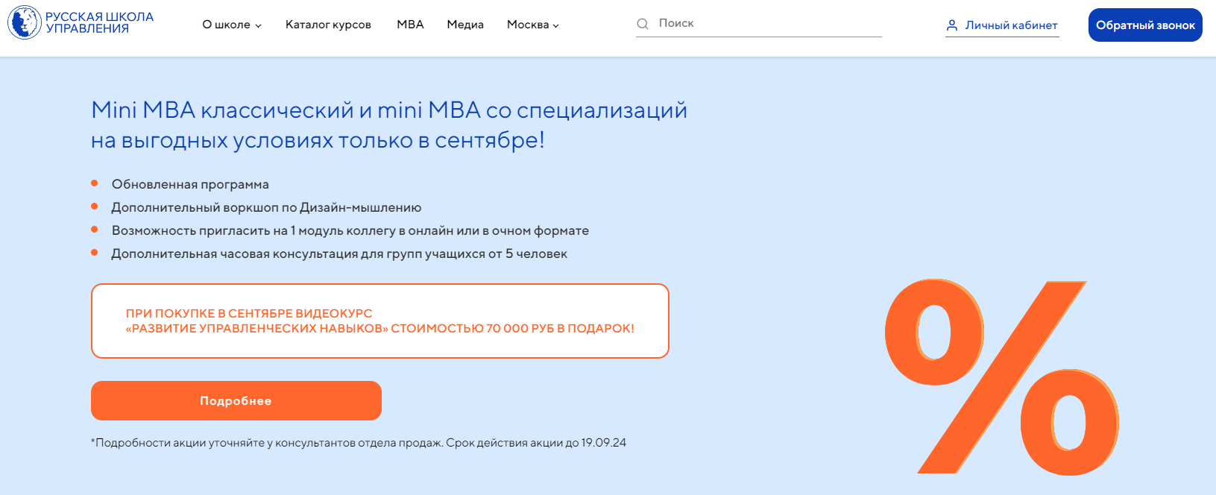This screenshot has width=1216, height=495.
Task: Click the search magnifier icon
Action: (x=643, y=24)
